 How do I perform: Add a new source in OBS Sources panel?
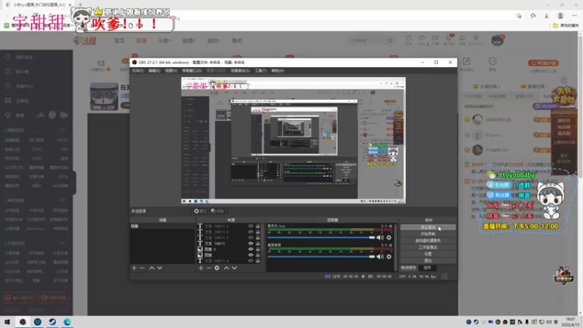(201, 268)
